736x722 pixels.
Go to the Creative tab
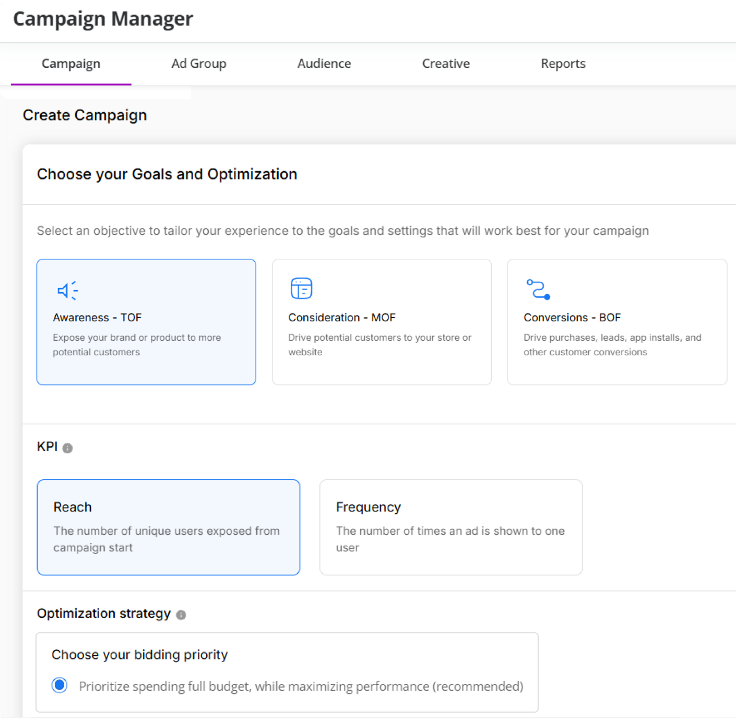tap(446, 64)
